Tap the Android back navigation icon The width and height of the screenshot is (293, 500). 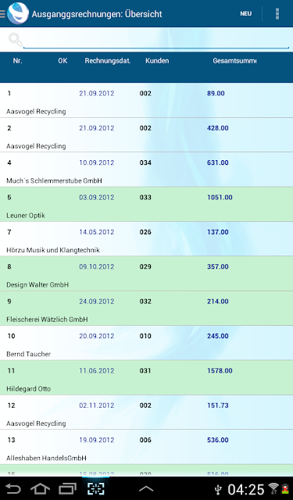13,489
